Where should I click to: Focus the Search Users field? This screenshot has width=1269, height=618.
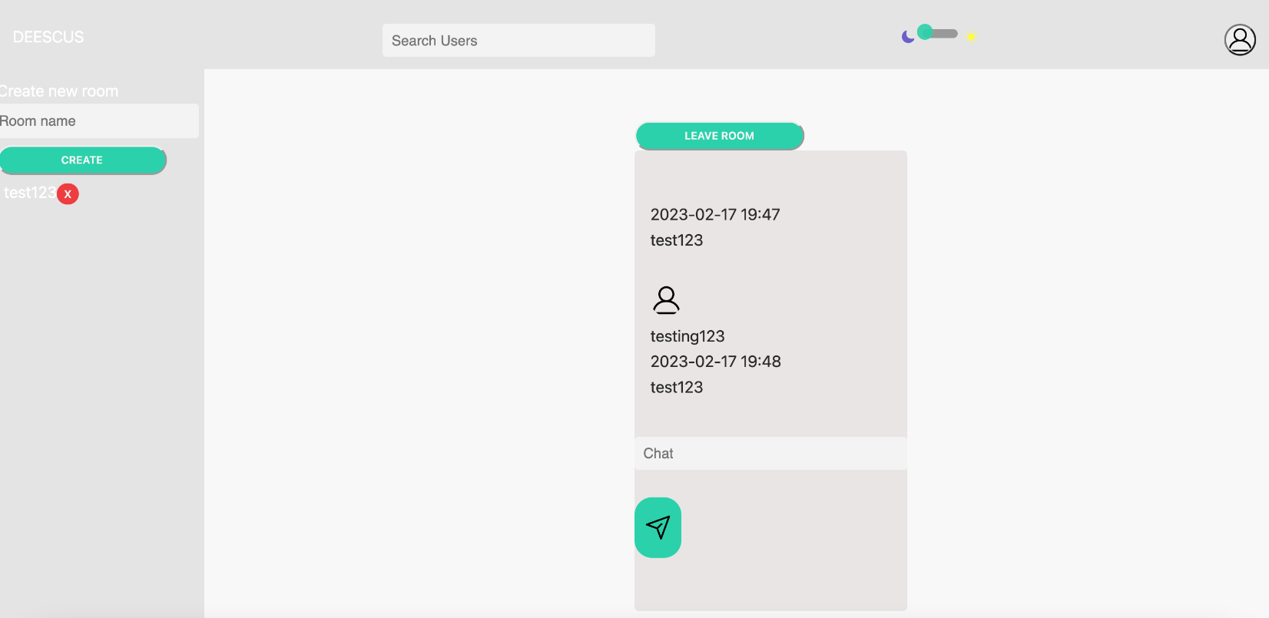519,40
